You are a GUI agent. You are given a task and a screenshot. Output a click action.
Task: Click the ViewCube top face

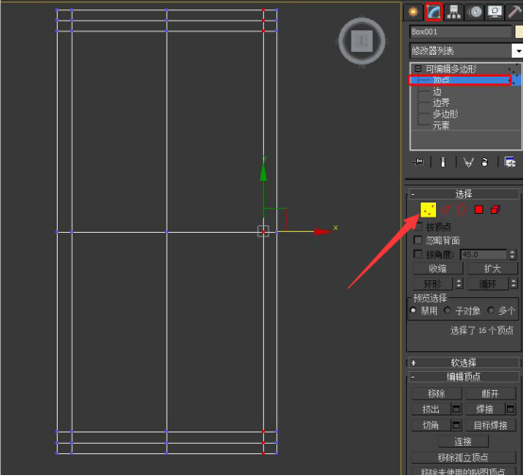point(362,41)
